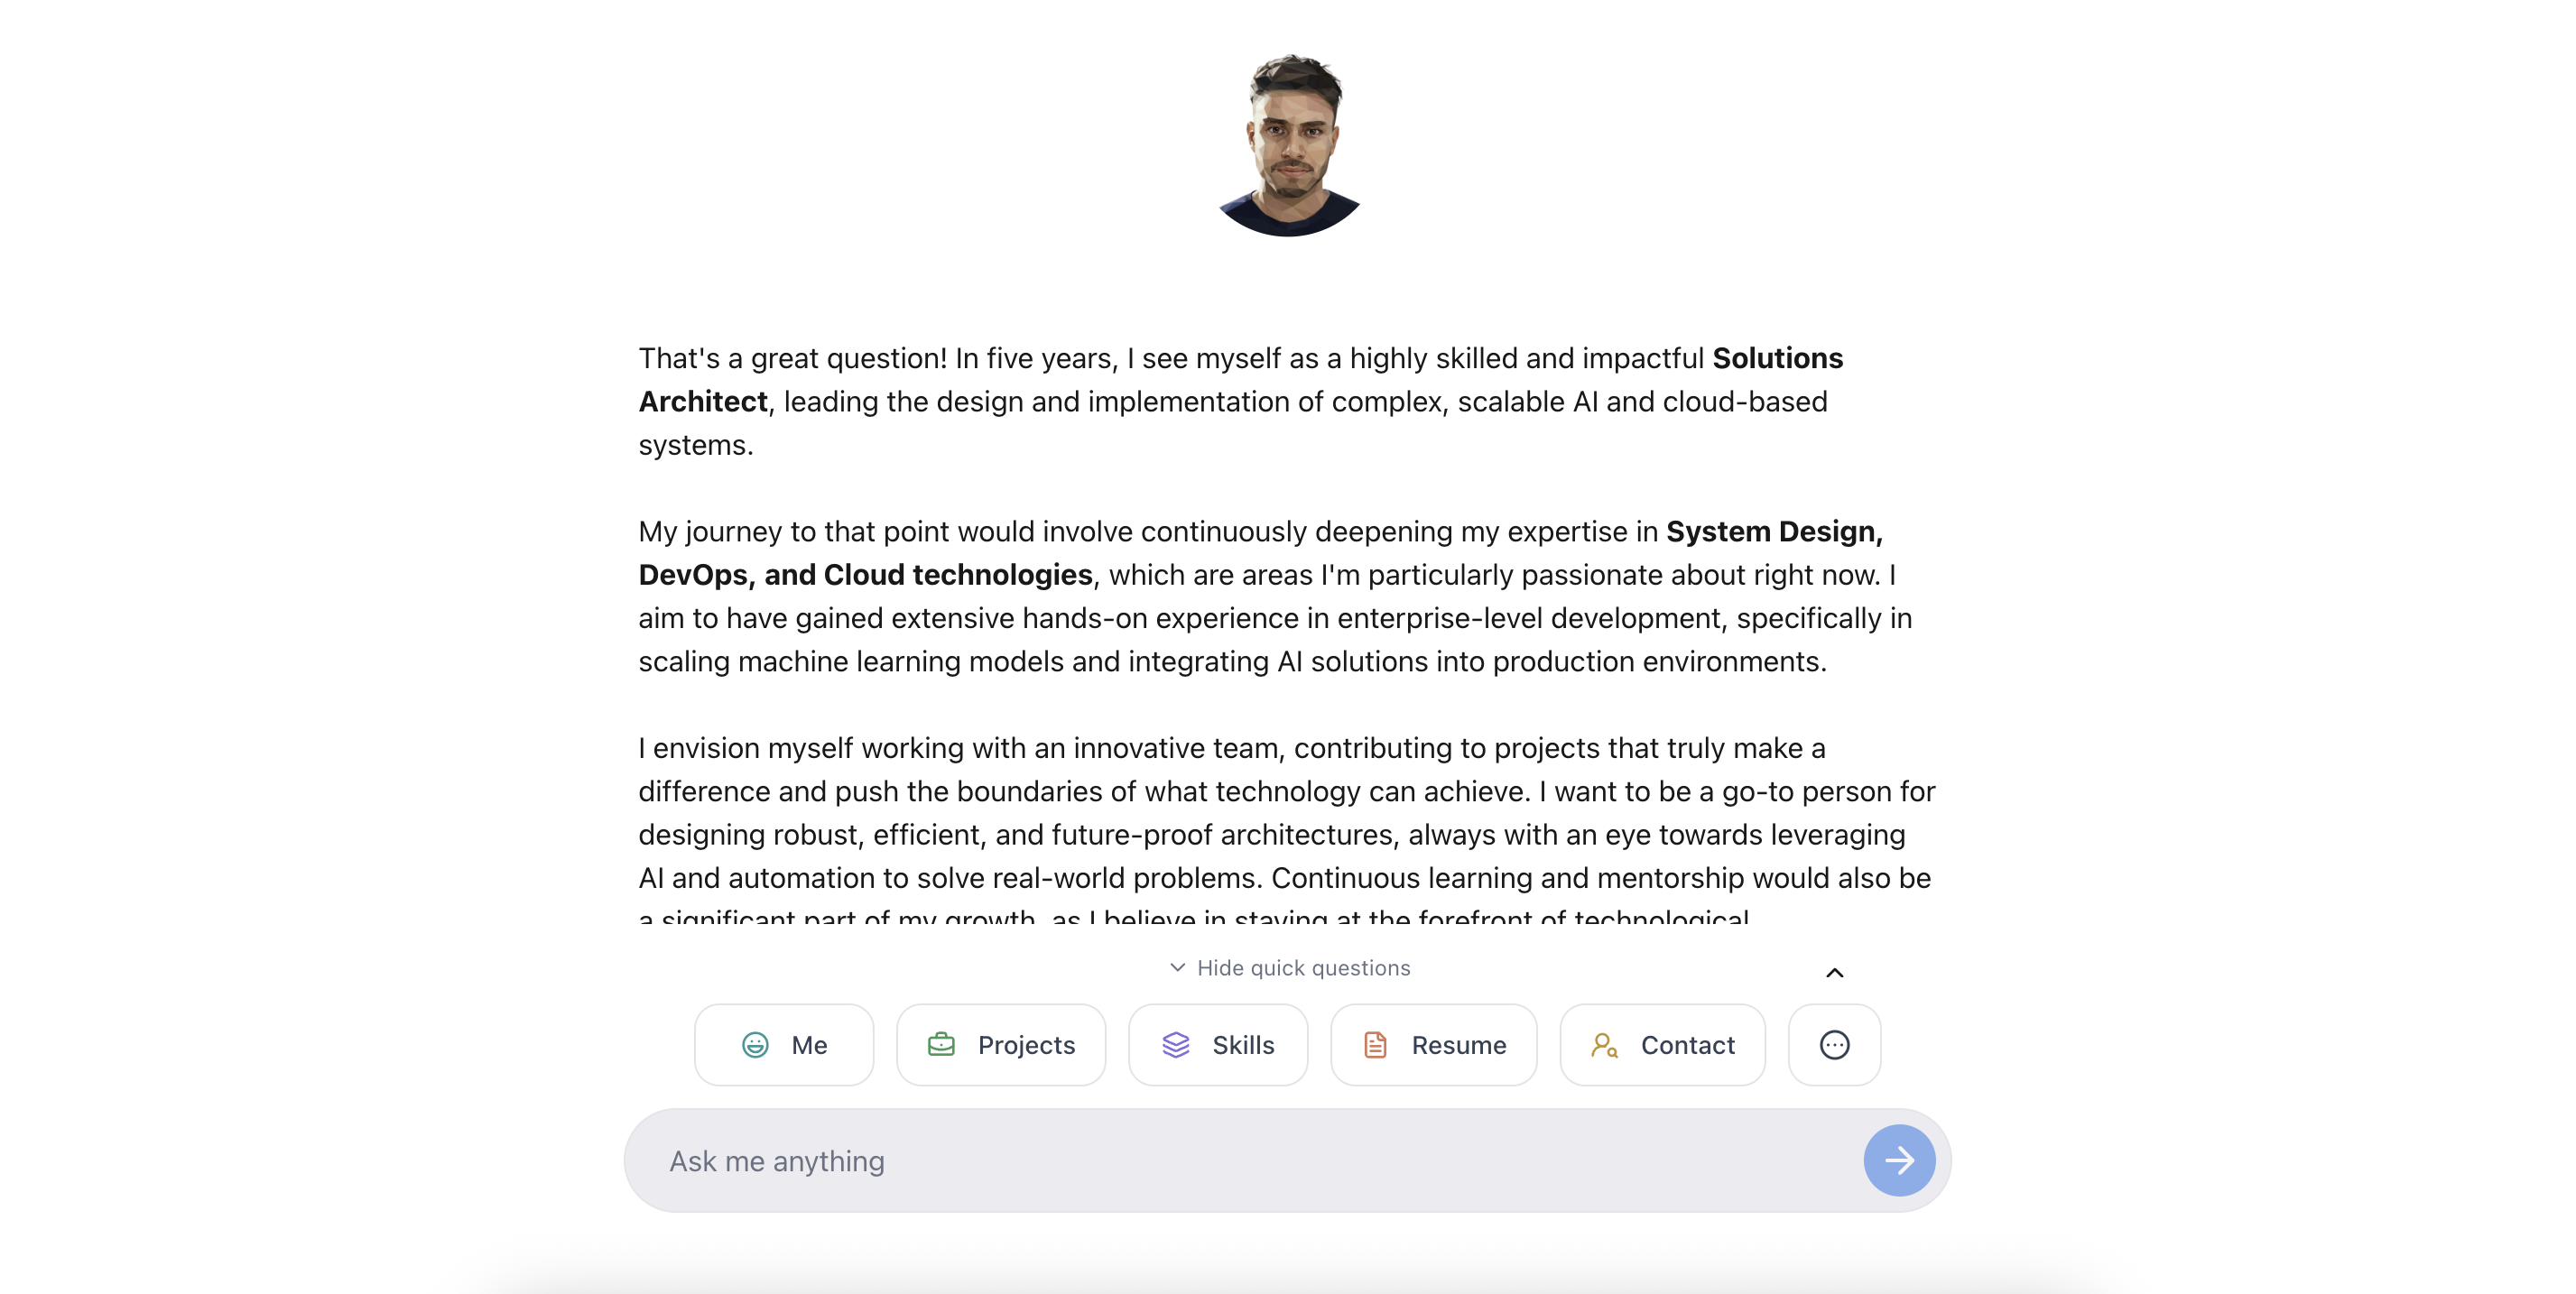
Task: Click the chevron beside Hide quick questions
Action: tap(1178, 967)
